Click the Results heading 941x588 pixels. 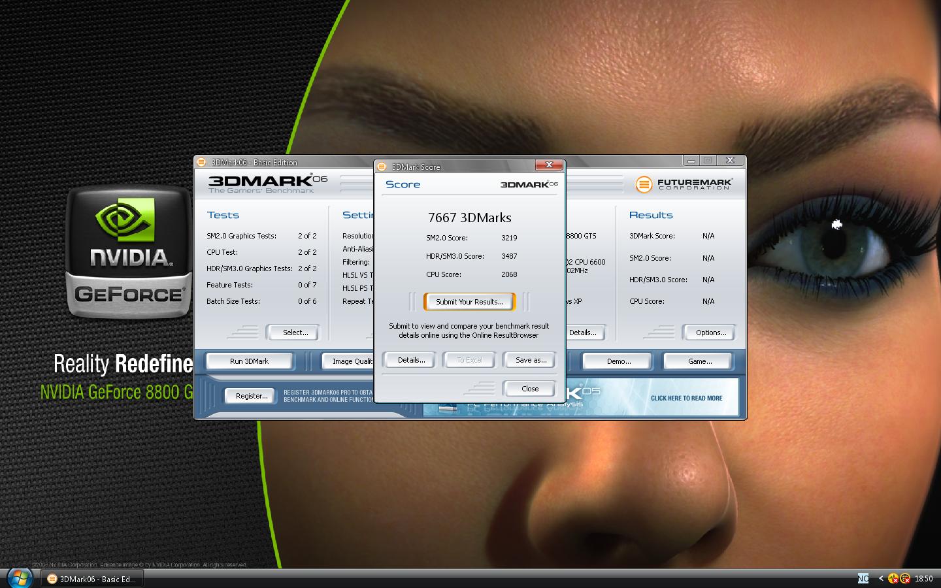(651, 215)
